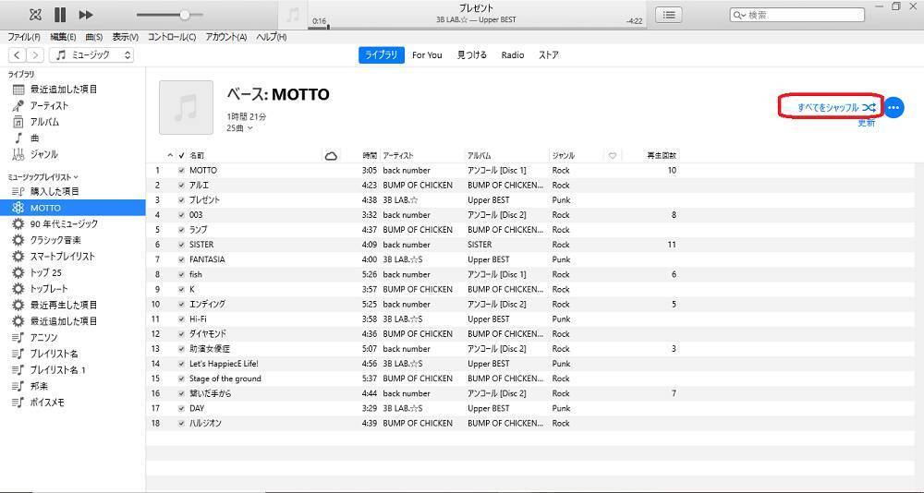Open the ミュージック media type dropdown
Screen dimensions: 924x493
coord(92,55)
